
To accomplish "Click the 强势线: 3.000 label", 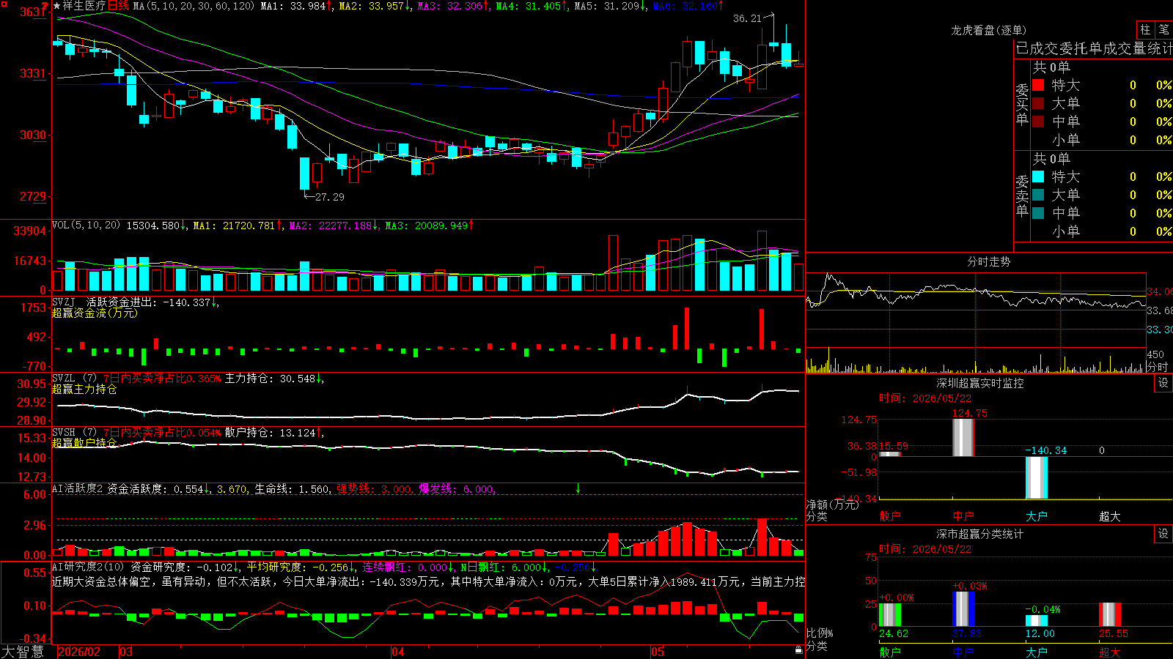I will (x=374, y=489).
